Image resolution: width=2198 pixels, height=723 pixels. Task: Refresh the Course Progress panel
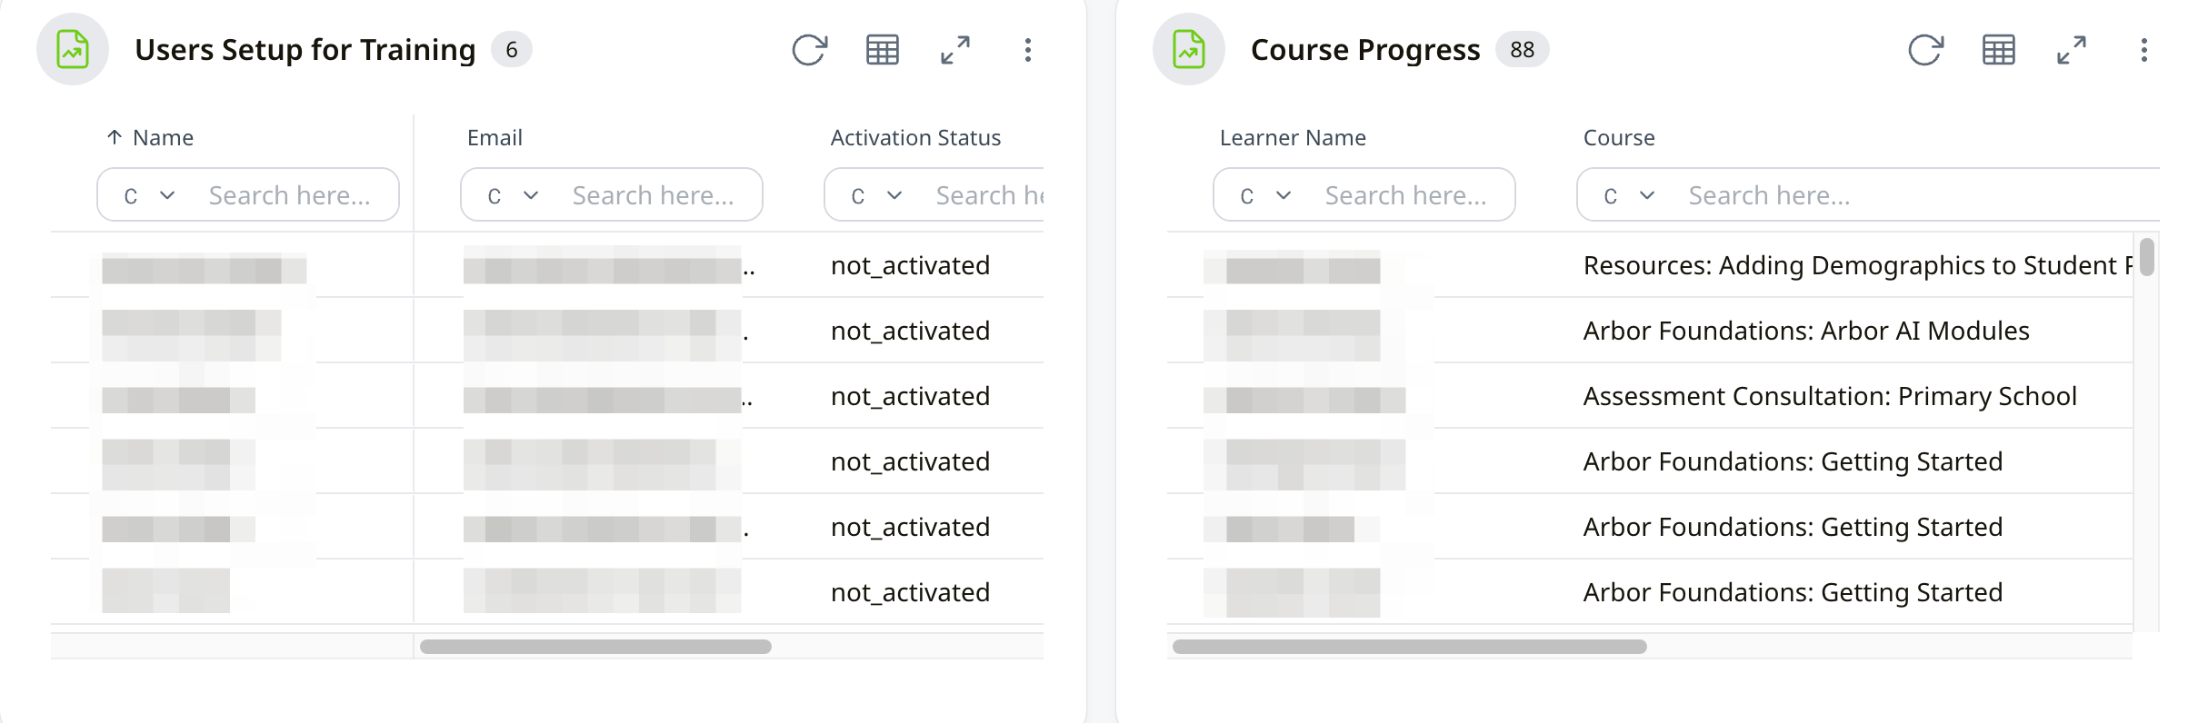point(1925,50)
